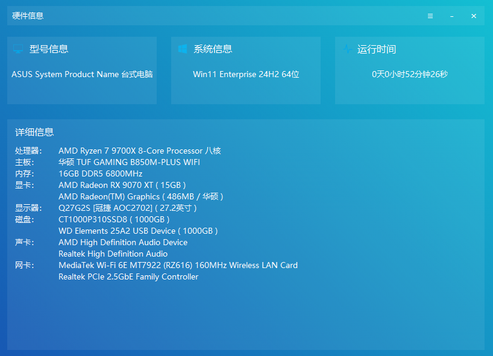493x356 pixels.
Task: Minimize the 硬件信息 window
Action: pos(452,16)
